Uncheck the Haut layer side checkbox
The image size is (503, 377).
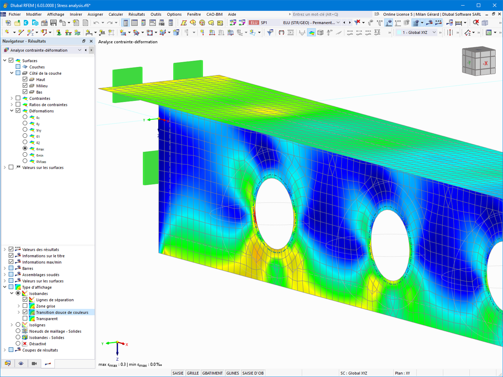coord(25,79)
